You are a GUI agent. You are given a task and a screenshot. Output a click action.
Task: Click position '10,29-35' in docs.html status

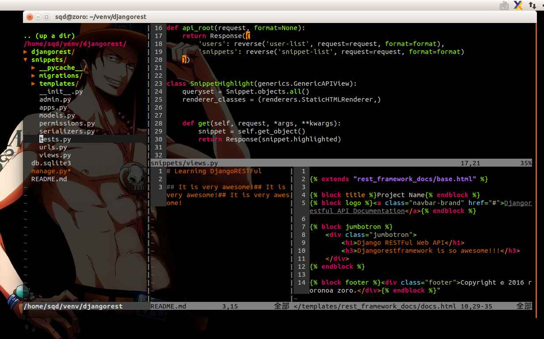click(x=476, y=306)
